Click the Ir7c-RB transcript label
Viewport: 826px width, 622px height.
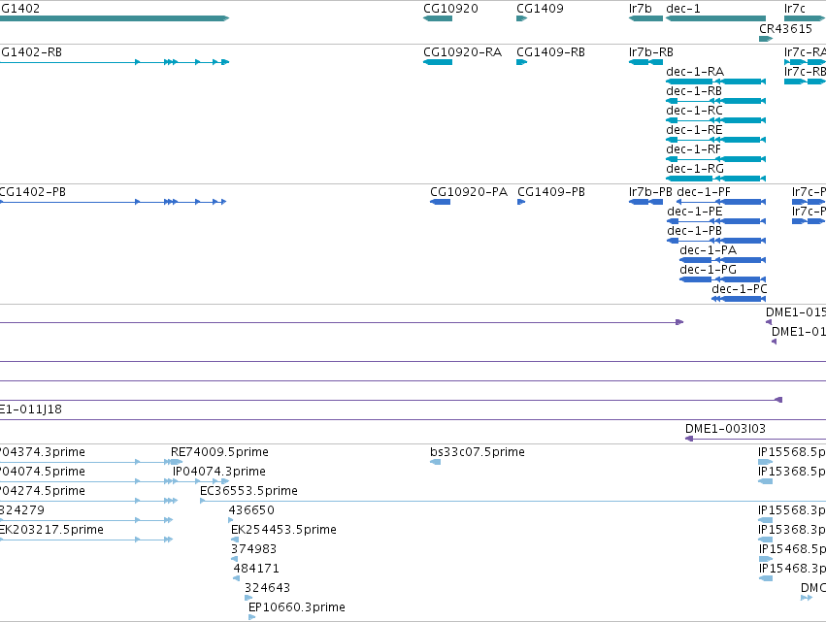pyautogui.click(x=805, y=72)
